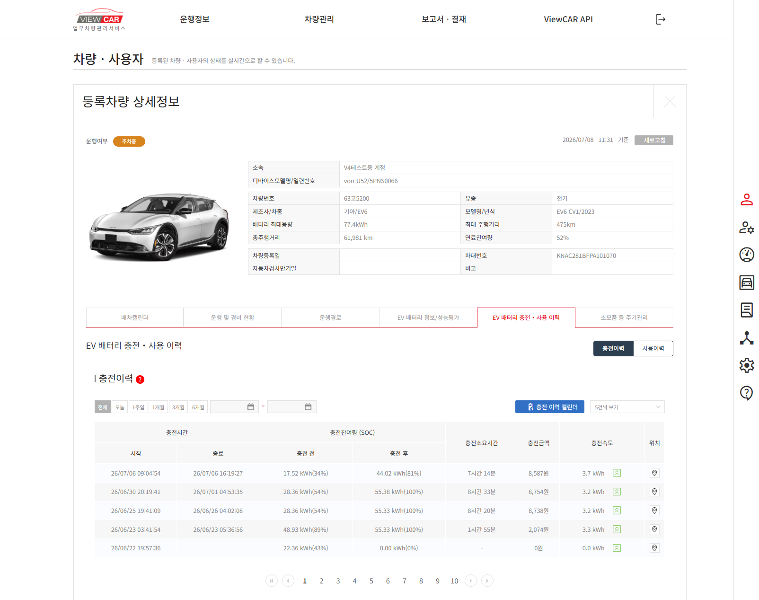Viewport: 759px width, 600px height.
Task: Show location pin for 26/06/22 charge
Action: pos(654,548)
